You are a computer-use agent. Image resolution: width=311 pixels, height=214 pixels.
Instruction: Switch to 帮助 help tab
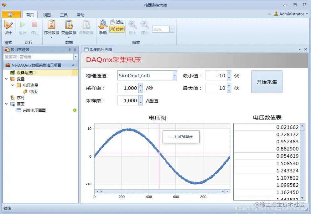coord(81,15)
